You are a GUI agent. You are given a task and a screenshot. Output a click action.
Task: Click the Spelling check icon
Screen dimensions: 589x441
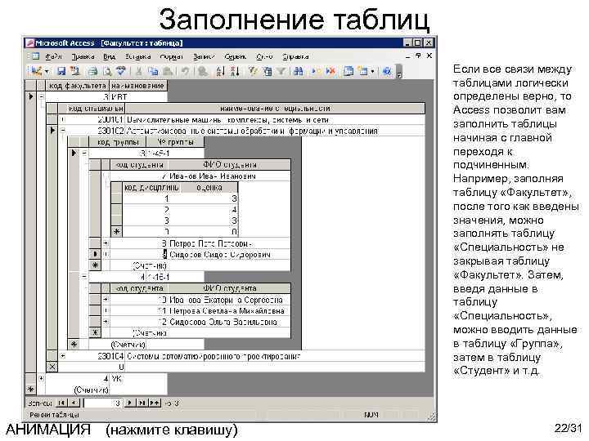pyautogui.click(x=121, y=71)
